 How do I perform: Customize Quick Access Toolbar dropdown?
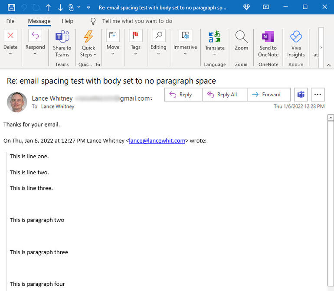[88, 7]
